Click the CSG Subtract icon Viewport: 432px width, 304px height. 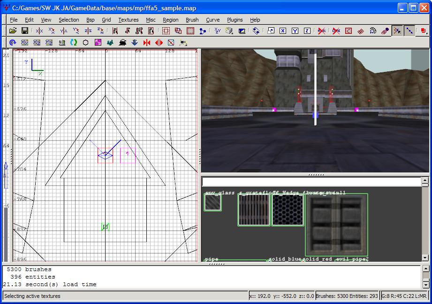166,31
